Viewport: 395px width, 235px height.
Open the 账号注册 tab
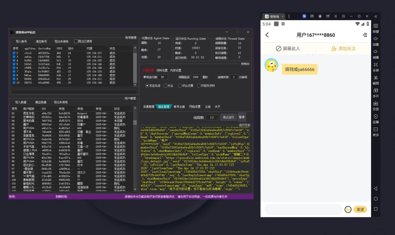pos(179,107)
